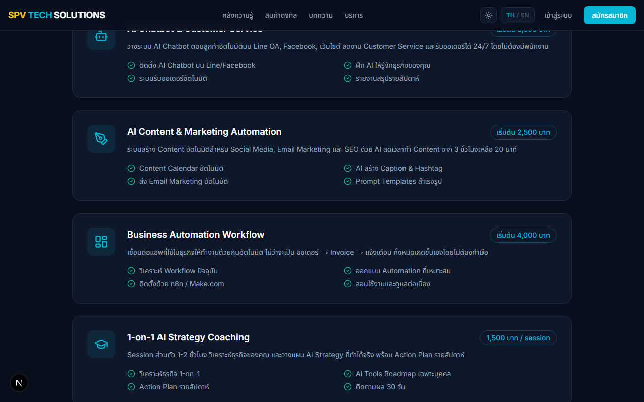Viewport: 644px width, 402px height.
Task: Click the graduation cap icon for AI Strategy Coaching
Action: (x=101, y=344)
